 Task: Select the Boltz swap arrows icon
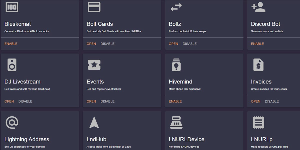(176, 7)
